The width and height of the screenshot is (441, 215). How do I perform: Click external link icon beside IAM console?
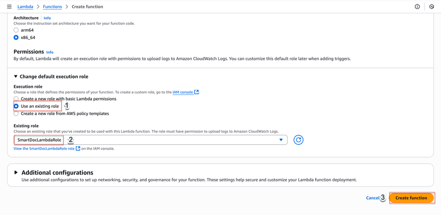click(197, 92)
